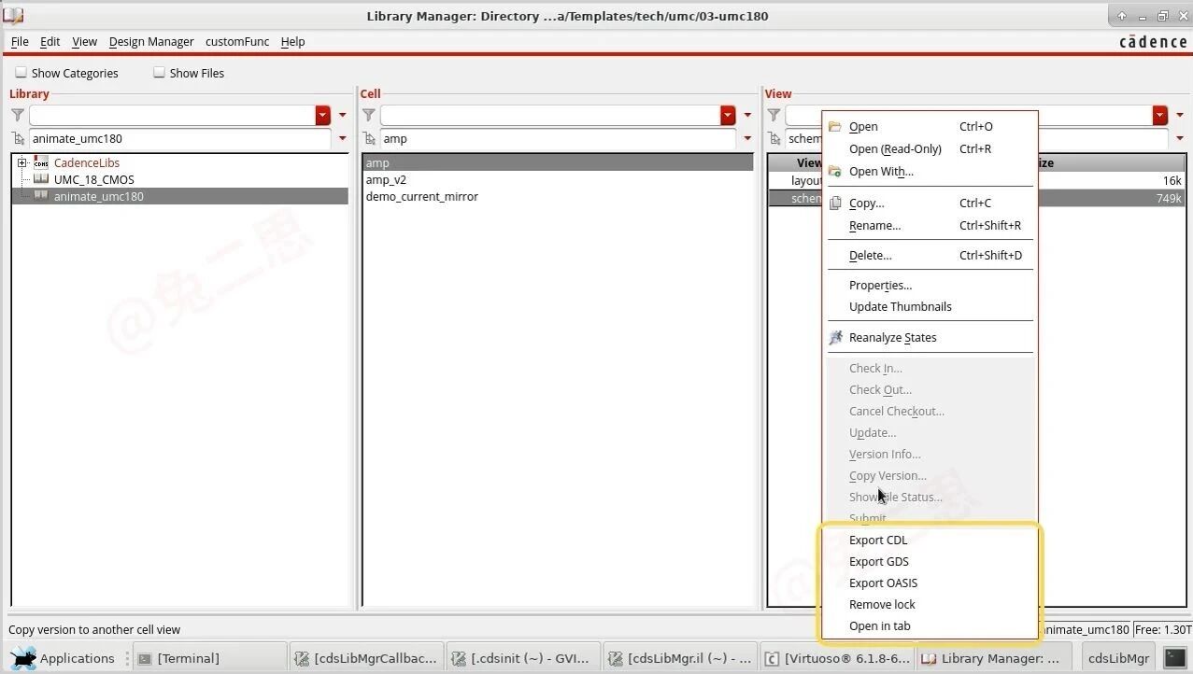The height and width of the screenshot is (674, 1193).
Task: Open the Cell filter red dropdown
Action: coord(728,115)
